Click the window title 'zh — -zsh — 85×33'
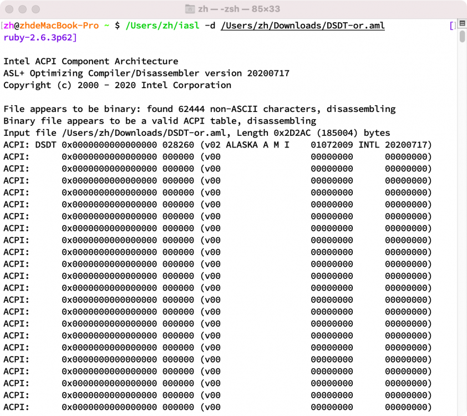Viewport: 467px width, 416px height. coord(239,9)
